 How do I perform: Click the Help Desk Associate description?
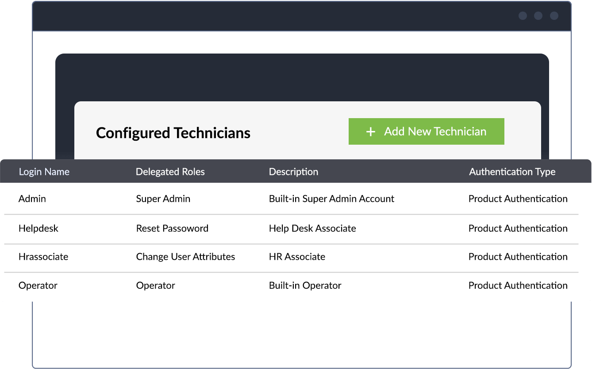pos(312,228)
